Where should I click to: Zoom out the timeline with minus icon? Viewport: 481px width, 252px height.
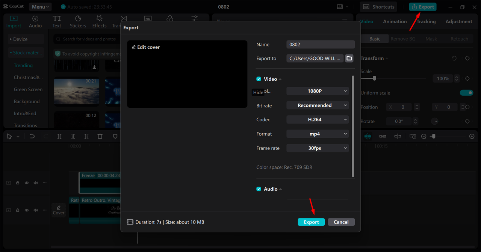coord(424,136)
